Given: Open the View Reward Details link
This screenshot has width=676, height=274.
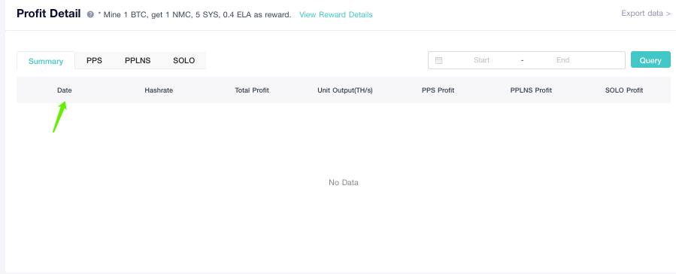Looking at the screenshot, I should click(336, 14).
